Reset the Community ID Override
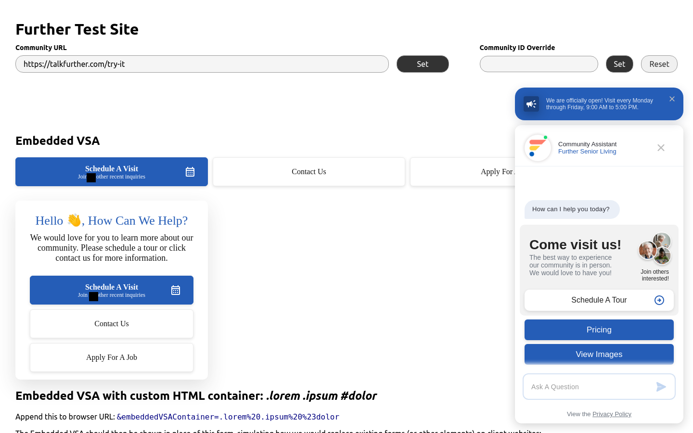693x433 pixels. point(659,64)
